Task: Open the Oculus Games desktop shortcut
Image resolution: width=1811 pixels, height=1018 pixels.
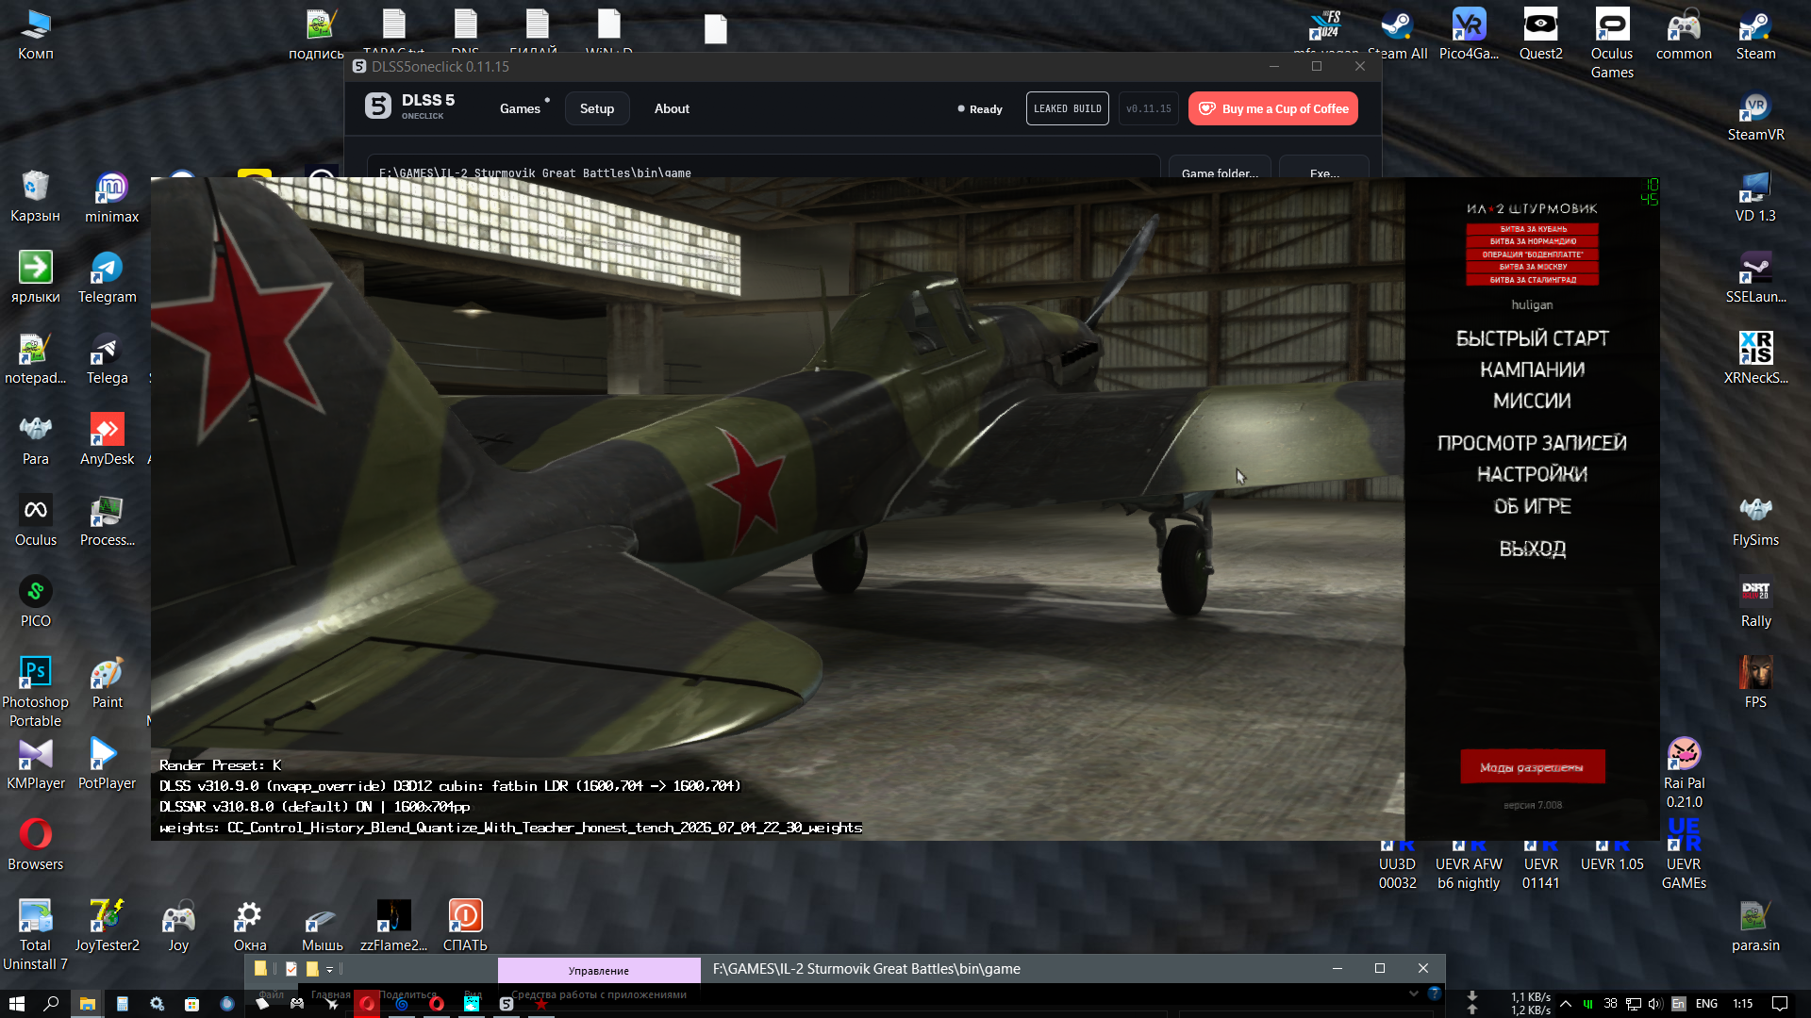Action: click(x=1612, y=44)
